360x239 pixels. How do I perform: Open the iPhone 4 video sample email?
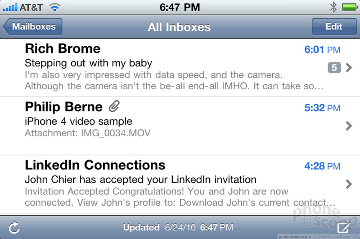180,126
